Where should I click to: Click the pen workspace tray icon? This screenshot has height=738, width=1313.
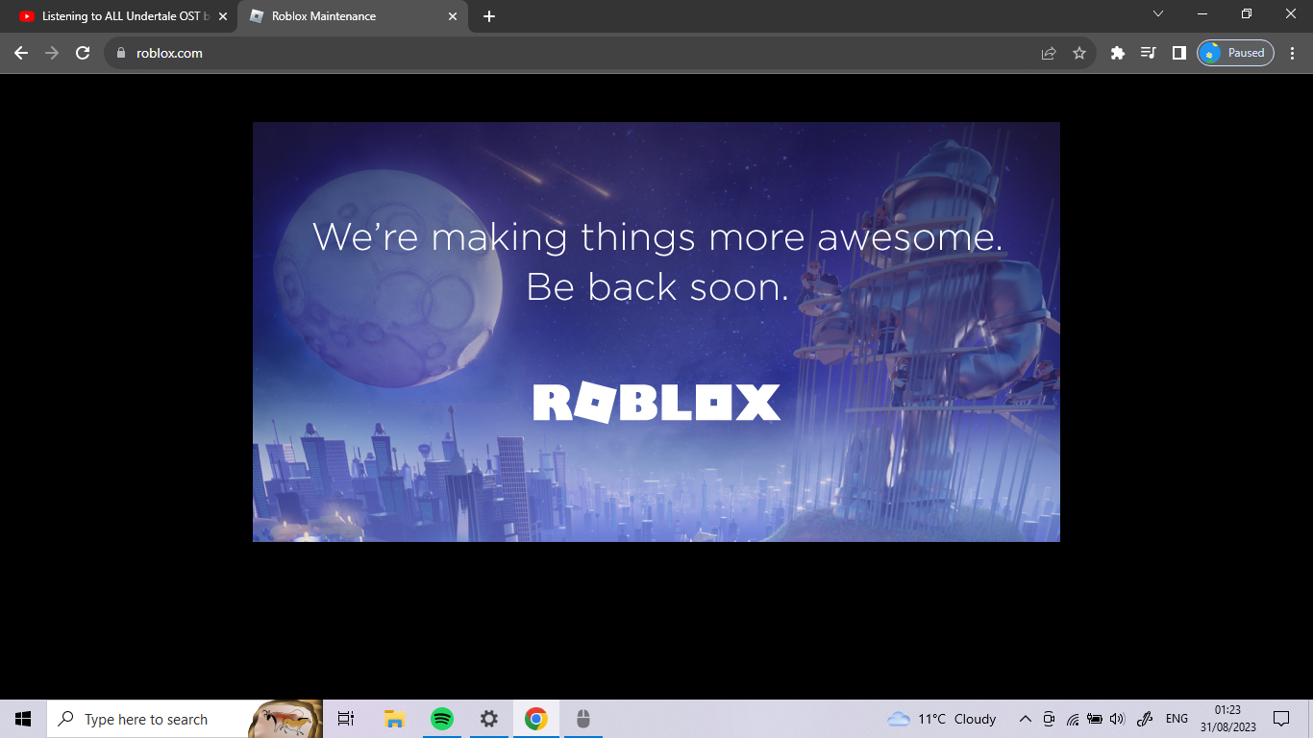coord(1145,719)
